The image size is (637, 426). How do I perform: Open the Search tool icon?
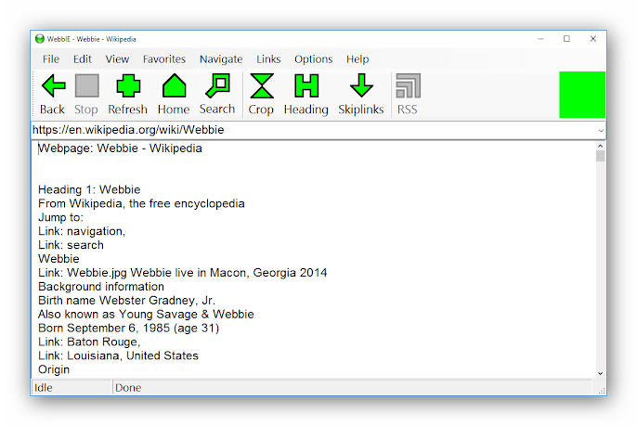pyautogui.click(x=217, y=85)
